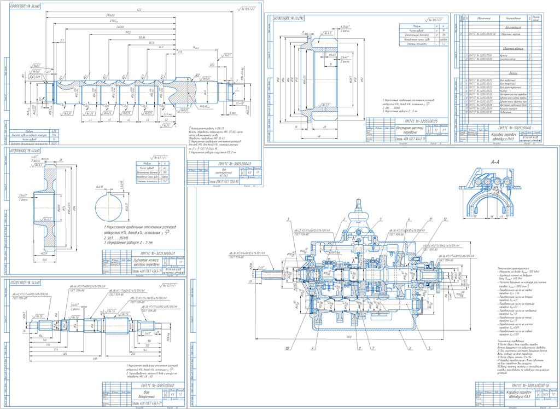This screenshot has height=409, width=560.
Task: Click position callout 12 on gearbox assembly
Action: 445,219
